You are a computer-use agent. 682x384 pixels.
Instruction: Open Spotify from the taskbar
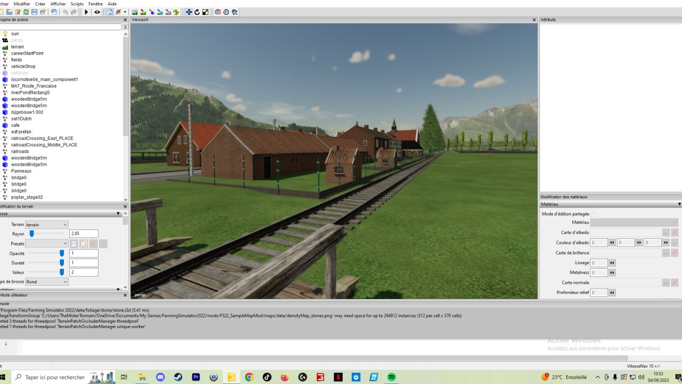coord(392,377)
